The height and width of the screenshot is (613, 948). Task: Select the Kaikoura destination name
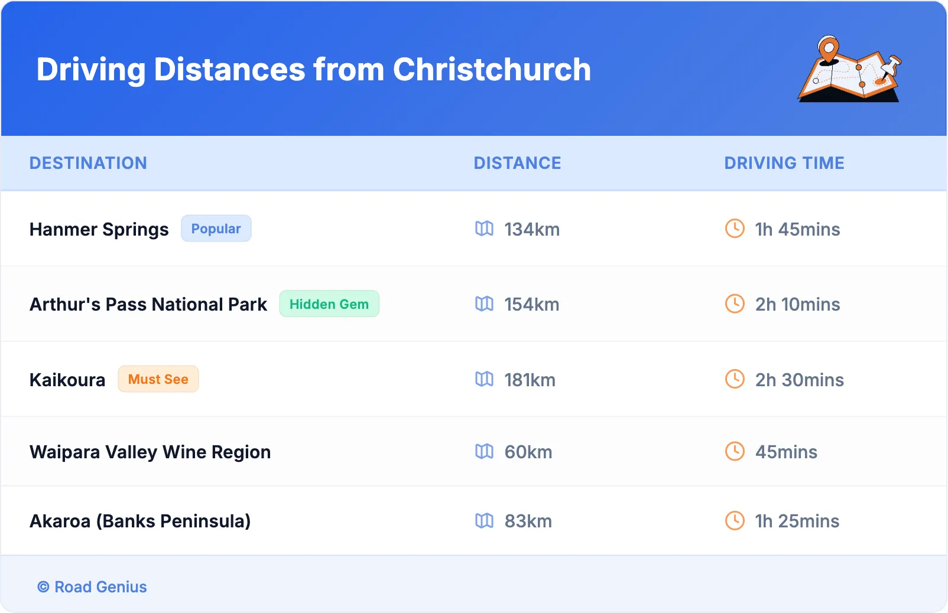coord(67,380)
